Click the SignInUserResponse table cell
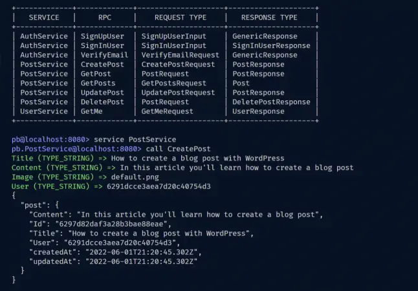The image size is (418, 291). point(271,46)
